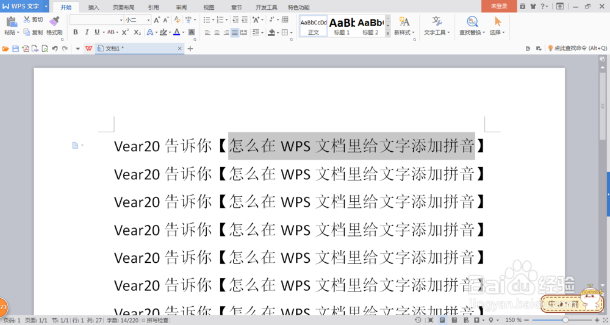
Task: Apply the 标题 1 heading style
Action: [342, 26]
